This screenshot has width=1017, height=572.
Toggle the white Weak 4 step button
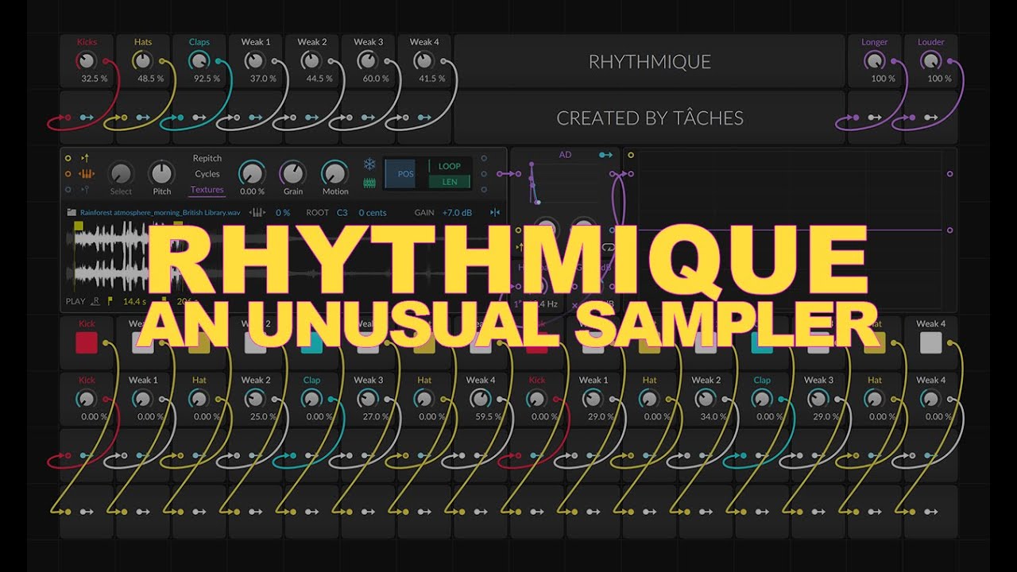[930, 343]
